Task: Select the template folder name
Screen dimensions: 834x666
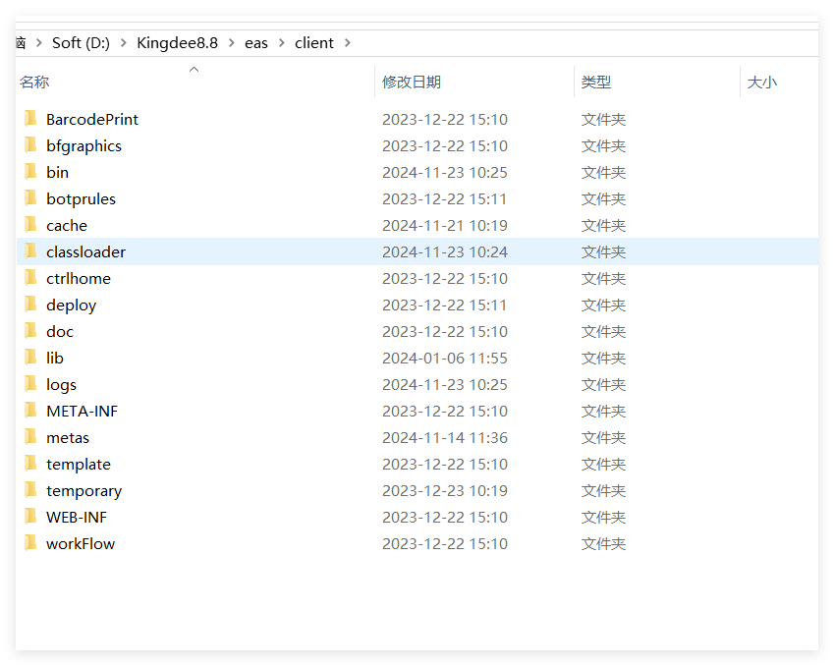Action: click(x=79, y=465)
